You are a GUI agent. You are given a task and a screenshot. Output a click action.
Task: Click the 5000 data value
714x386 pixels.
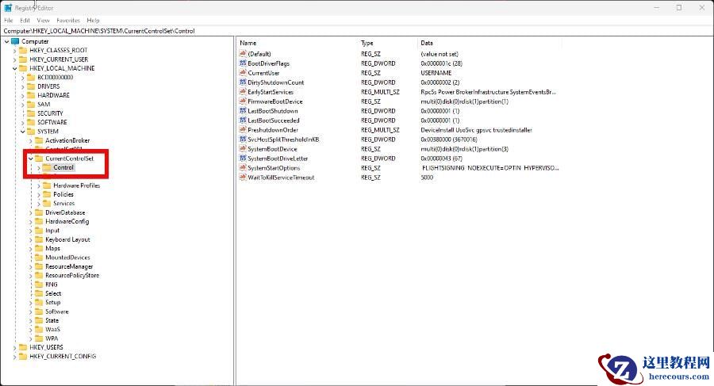(427, 178)
